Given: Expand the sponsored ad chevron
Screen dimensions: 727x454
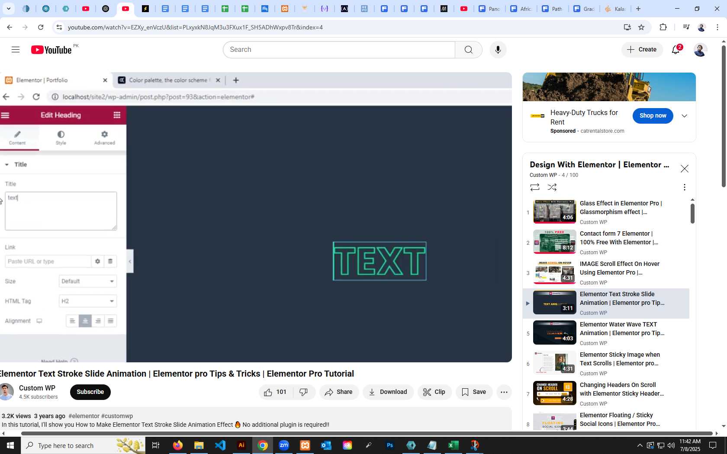Looking at the screenshot, I should (x=684, y=116).
